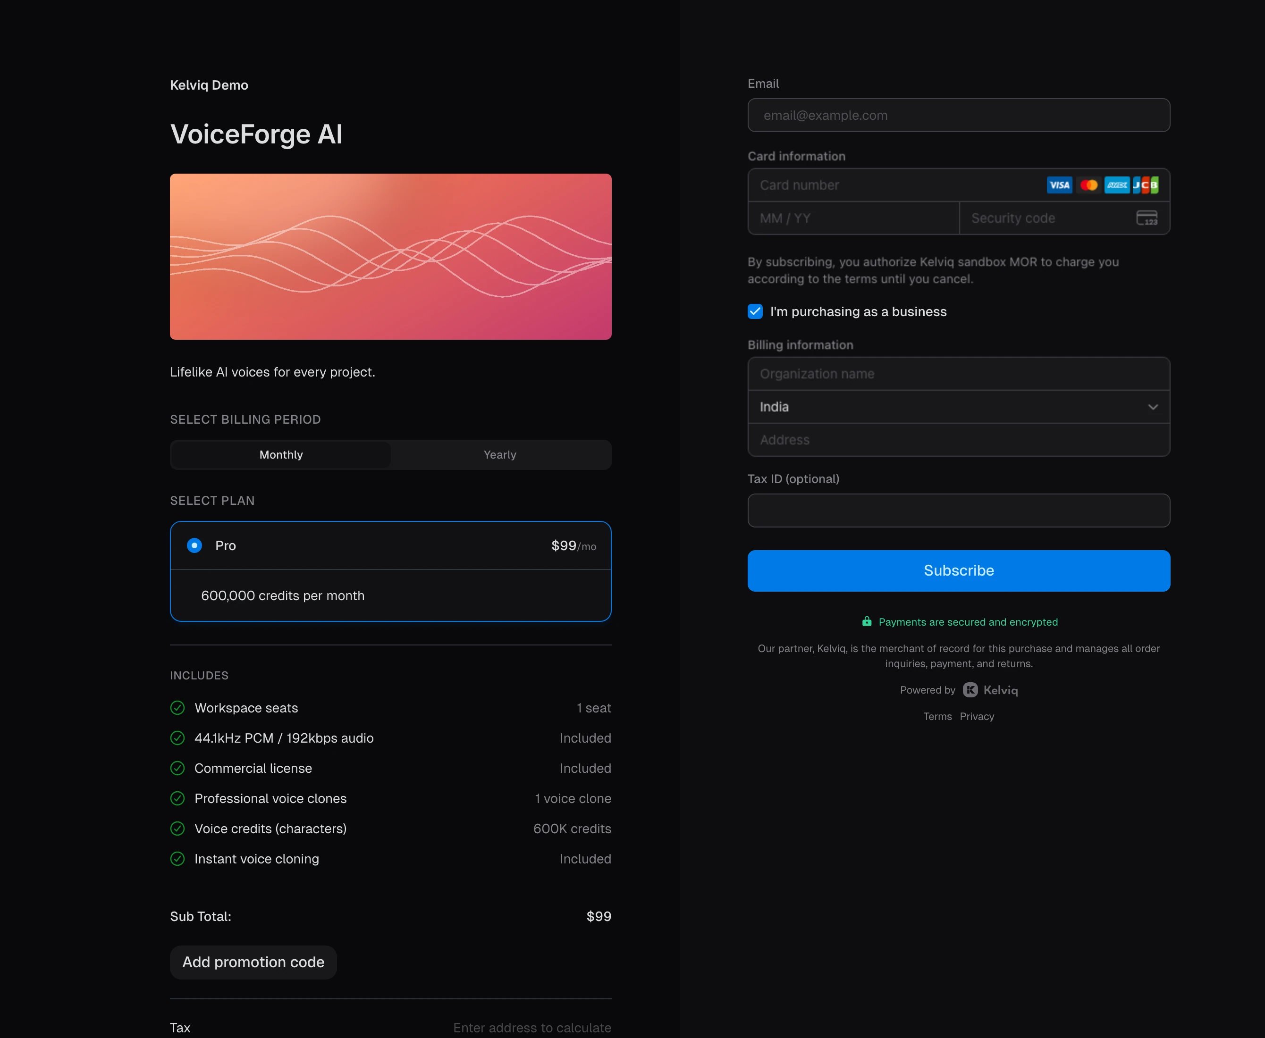The width and height of the screenshot is (1265, 1038).
Task: Click the checkmark icon beside Instant voice cloning
Action: click(177, 859)
